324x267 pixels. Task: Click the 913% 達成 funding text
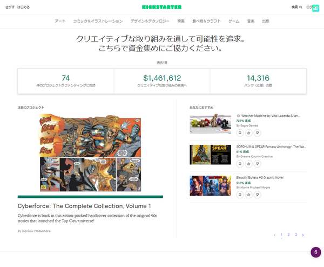pyautogui.click(x=244, y=183)
